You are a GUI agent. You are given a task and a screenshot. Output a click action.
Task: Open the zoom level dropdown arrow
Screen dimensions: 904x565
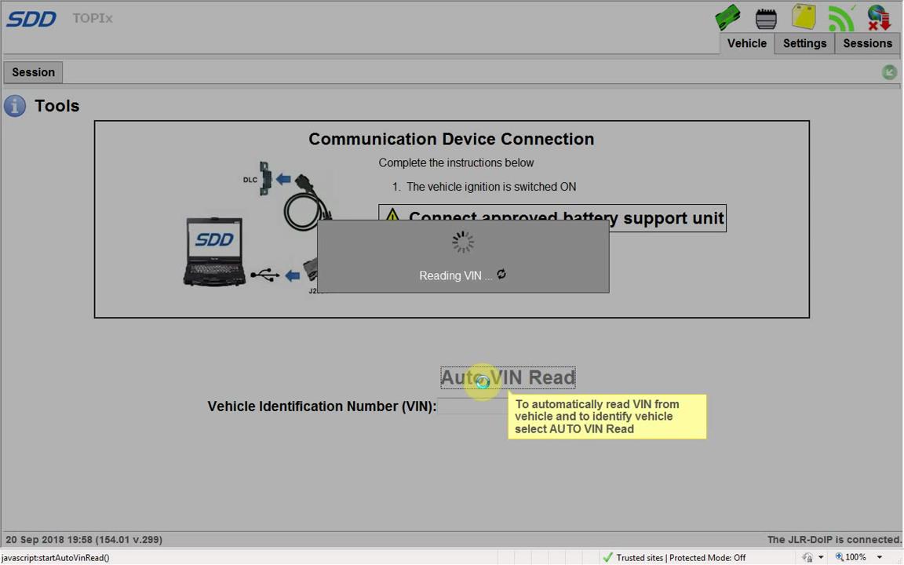[880, 557]
